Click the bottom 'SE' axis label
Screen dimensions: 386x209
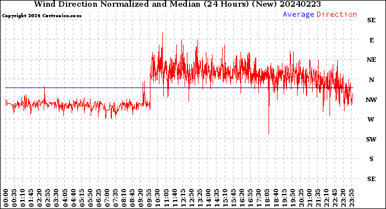371,179
